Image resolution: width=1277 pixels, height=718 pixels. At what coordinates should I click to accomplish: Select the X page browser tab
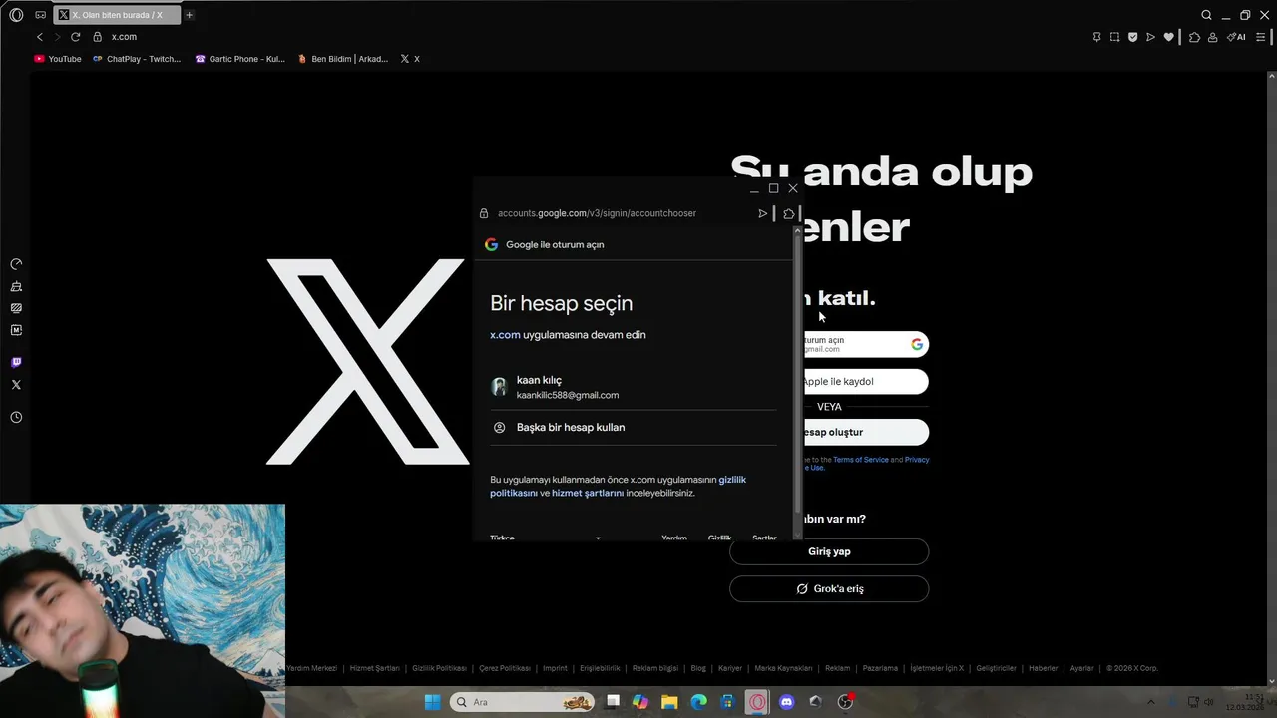pyautogui.click(x=116, y=15)
